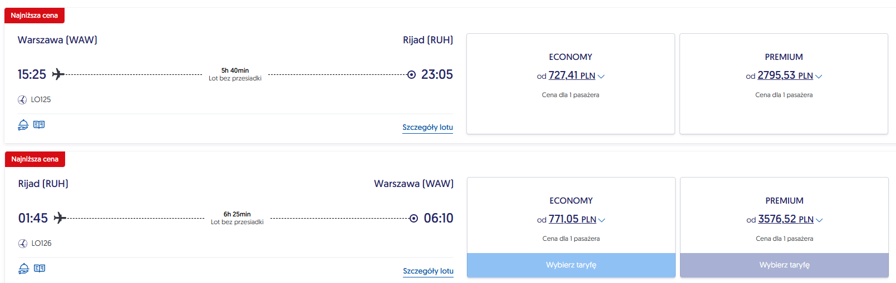Screen dimensions: 896x283
Task: Open Szczegóły lotu for Warszawa to Rijad flight
Action: click(x=427, y=128)
